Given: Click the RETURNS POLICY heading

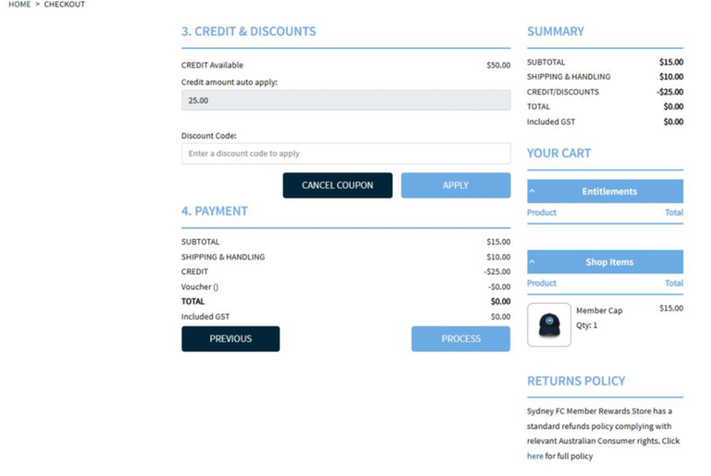Looking at the screenshot, I should coord(576,381).
